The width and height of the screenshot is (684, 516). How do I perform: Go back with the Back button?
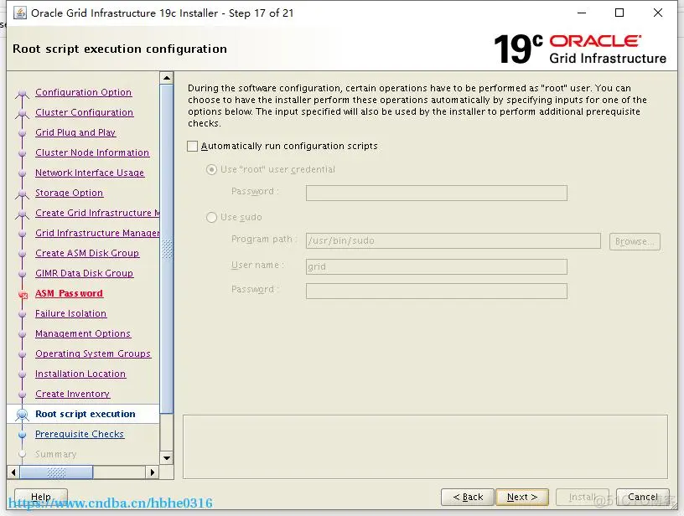coord(468,497)
